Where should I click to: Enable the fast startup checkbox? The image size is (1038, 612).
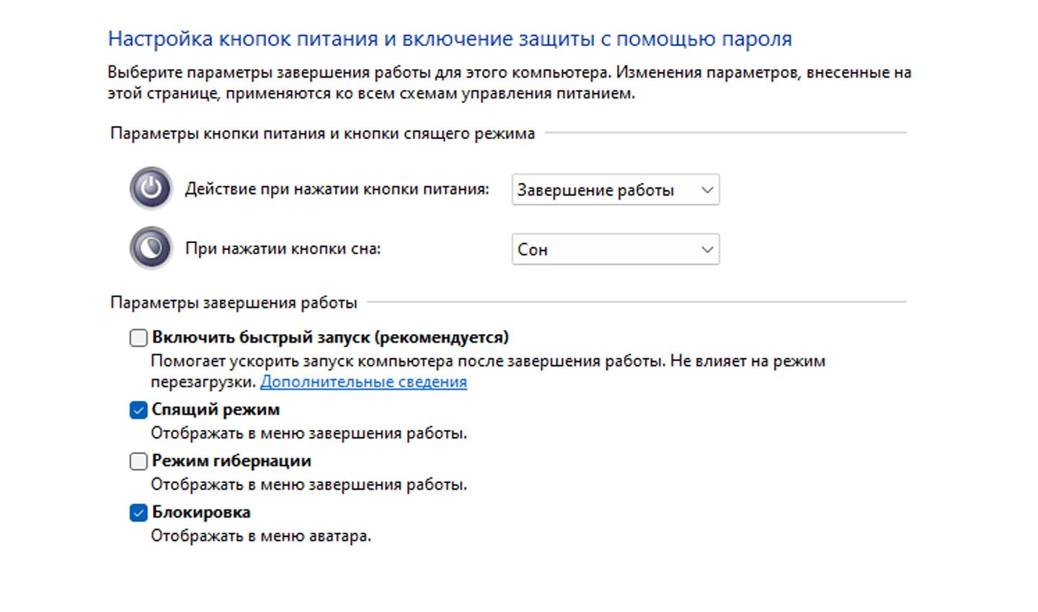tap(138, 338)
